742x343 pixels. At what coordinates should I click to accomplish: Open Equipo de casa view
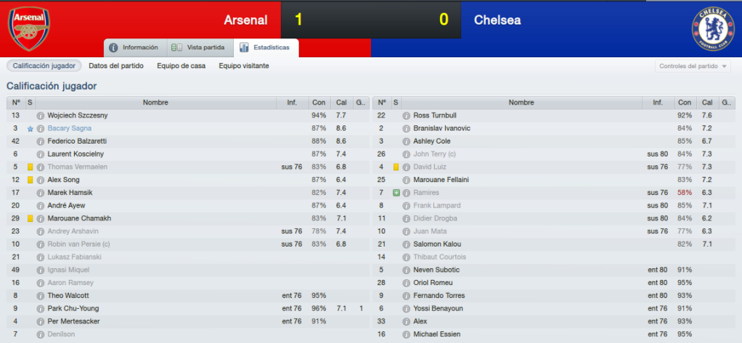pyautogui.click(x=182, y=66)
